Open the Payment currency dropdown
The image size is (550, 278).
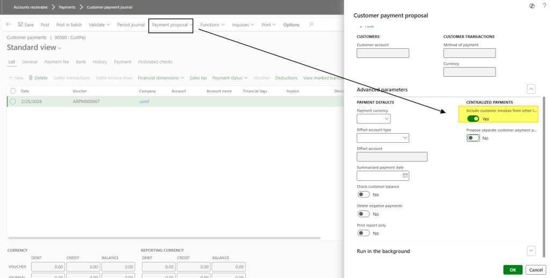[x=374, y=119]
